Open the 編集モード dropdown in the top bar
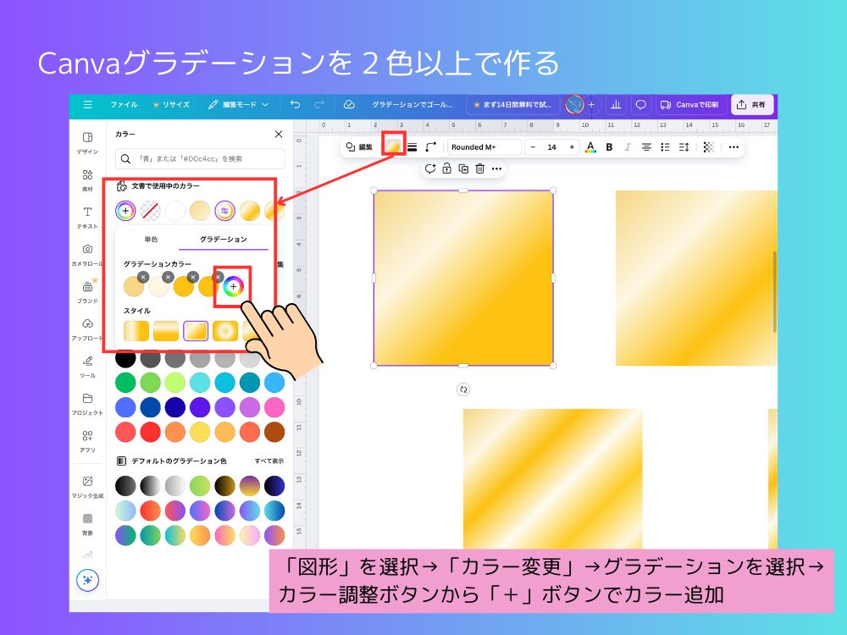 coord(240,105)
